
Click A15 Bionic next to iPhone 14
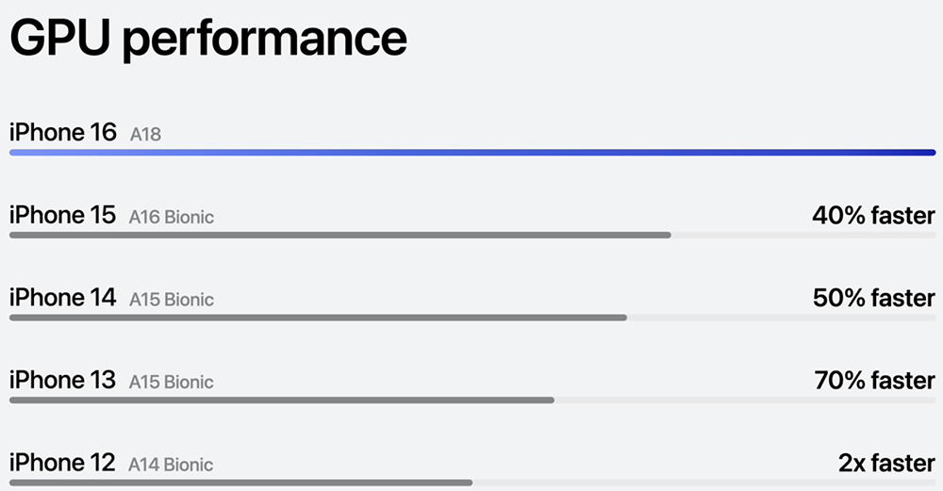[171, 301]
